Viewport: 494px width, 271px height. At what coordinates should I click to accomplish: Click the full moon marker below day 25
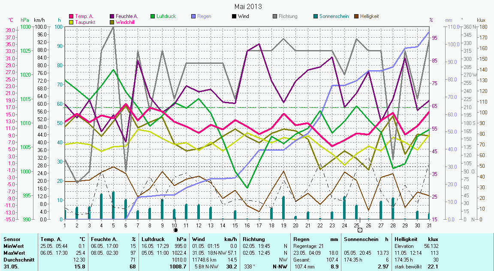(360, 230)
